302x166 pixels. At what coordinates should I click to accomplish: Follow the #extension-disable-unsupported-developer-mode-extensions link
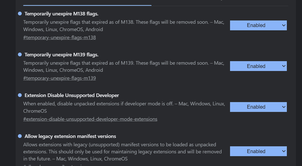(90, 119)
